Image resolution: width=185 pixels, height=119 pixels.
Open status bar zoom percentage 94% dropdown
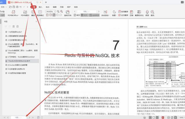(182, 118)
